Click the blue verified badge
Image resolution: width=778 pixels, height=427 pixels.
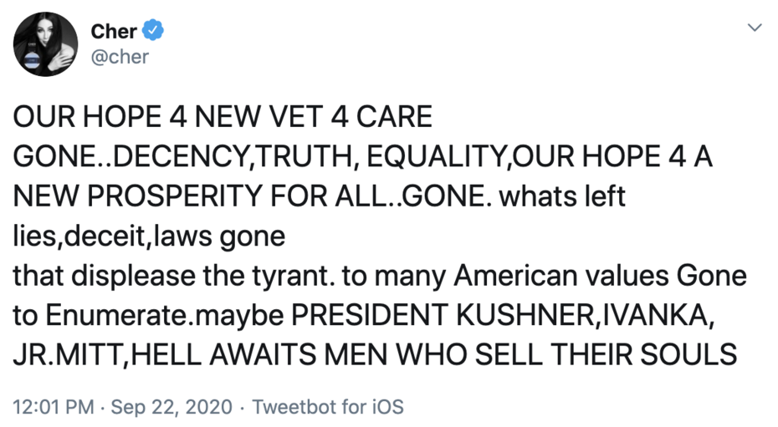153,33
